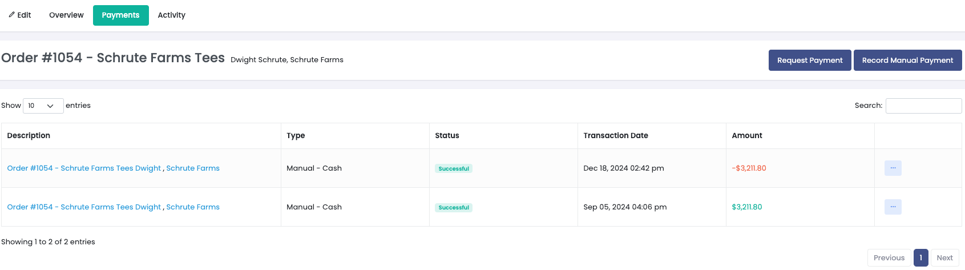Click Manual - Cash in the Sep 05 row

click(314, 207)
